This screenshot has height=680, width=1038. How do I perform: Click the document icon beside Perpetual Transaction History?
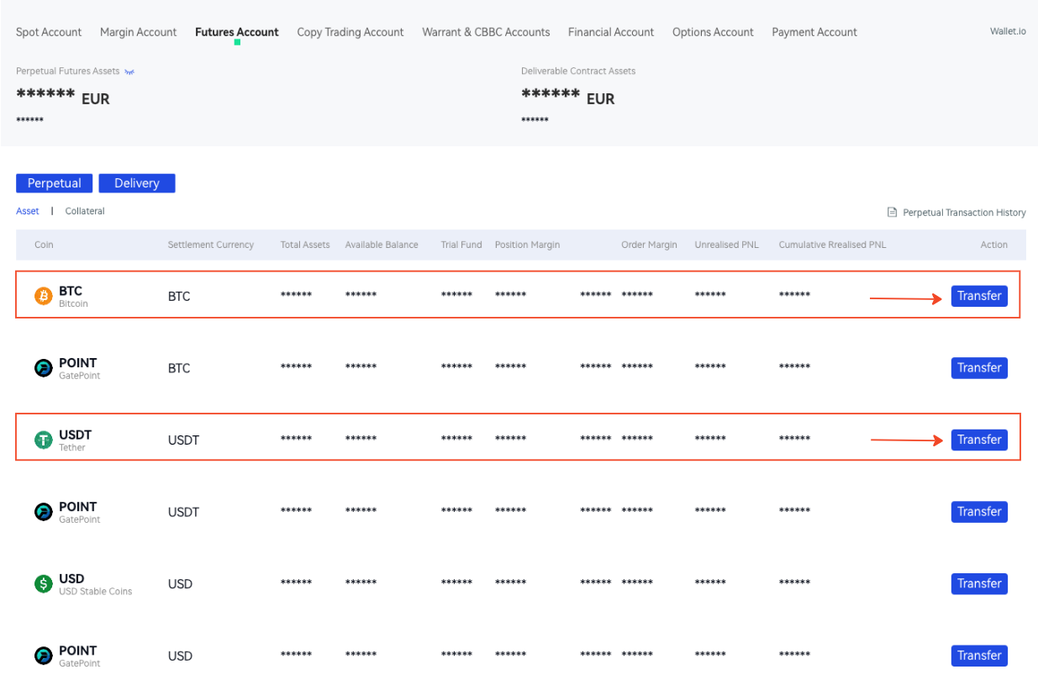[893, 213]
